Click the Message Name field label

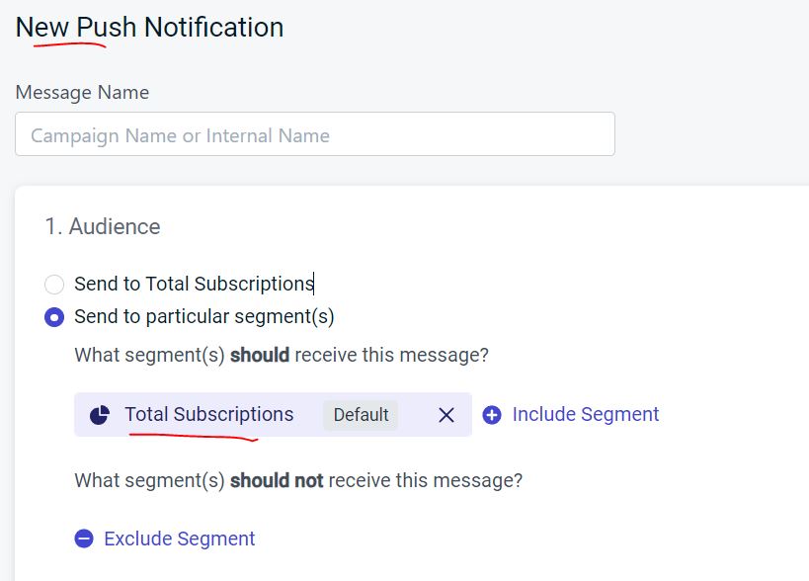82,92
